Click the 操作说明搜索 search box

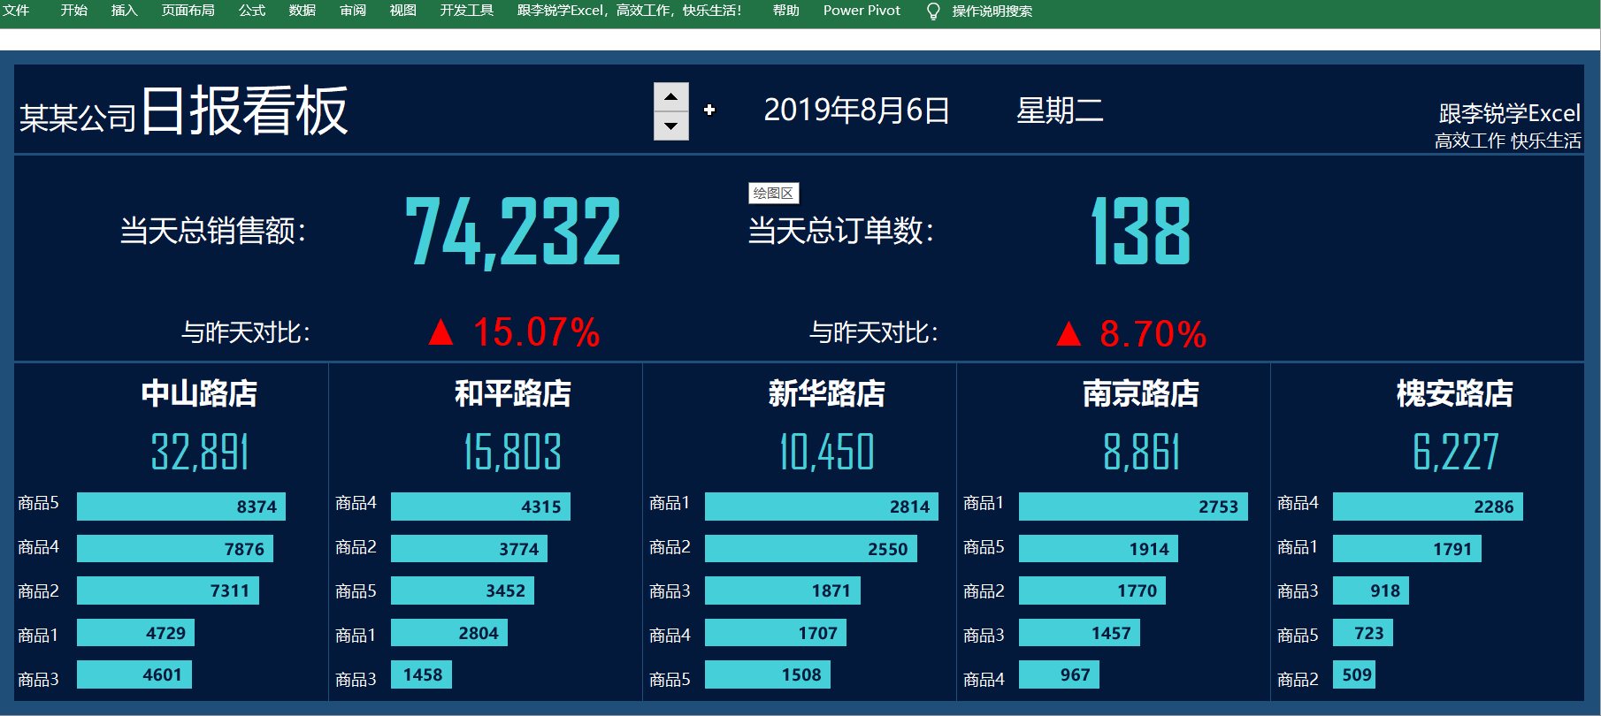(x=992, y=11)
